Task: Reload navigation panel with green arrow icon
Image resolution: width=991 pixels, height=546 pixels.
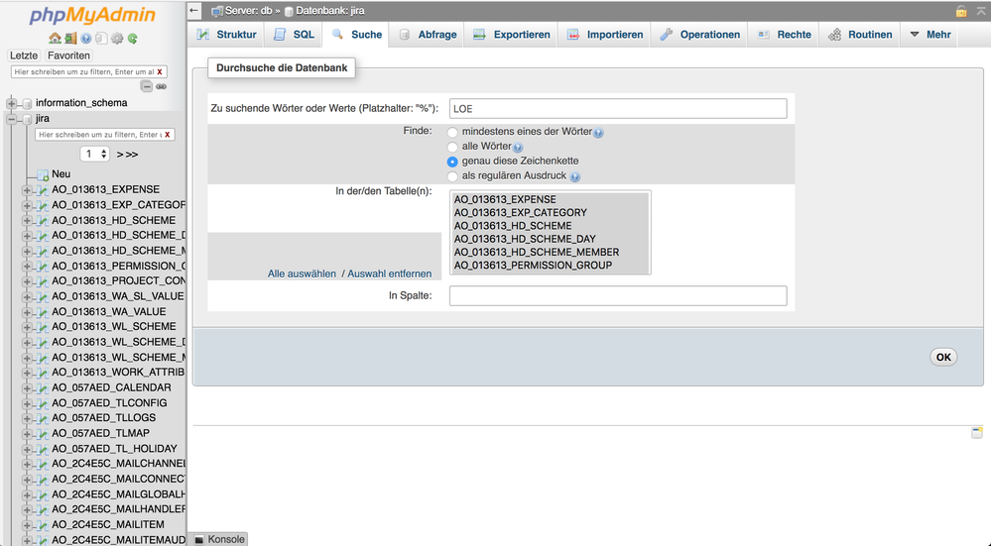Action: coord(132,39)
